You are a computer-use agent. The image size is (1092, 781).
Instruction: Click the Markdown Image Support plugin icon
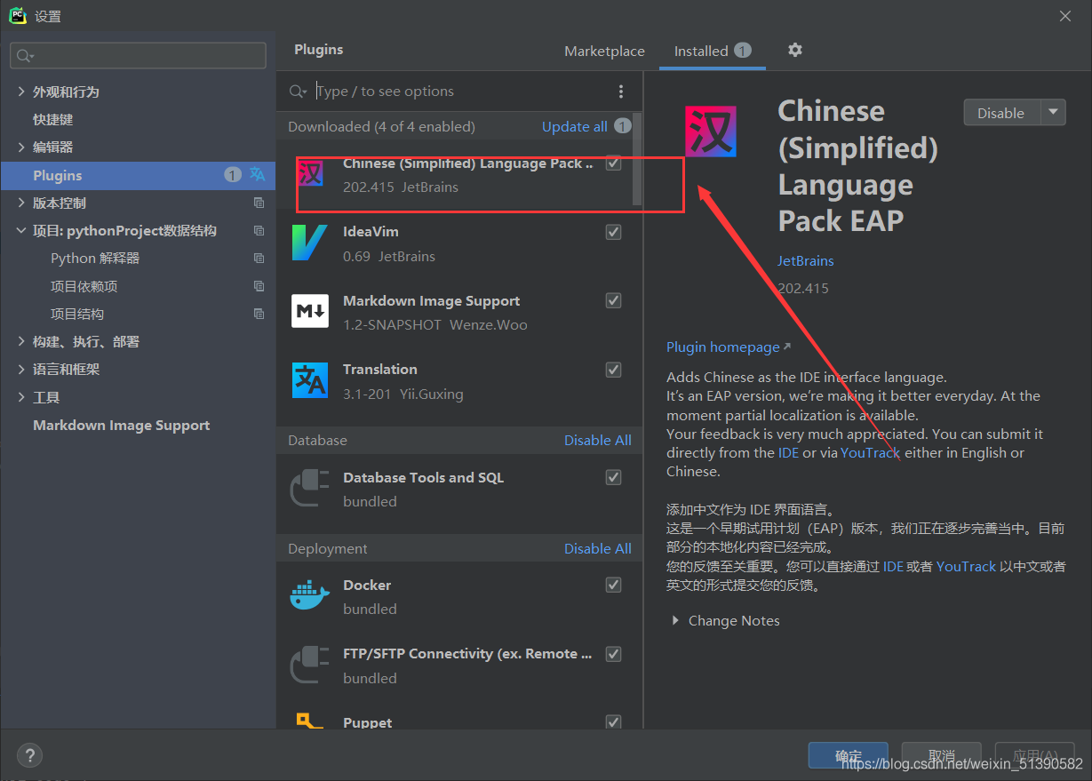310,311
